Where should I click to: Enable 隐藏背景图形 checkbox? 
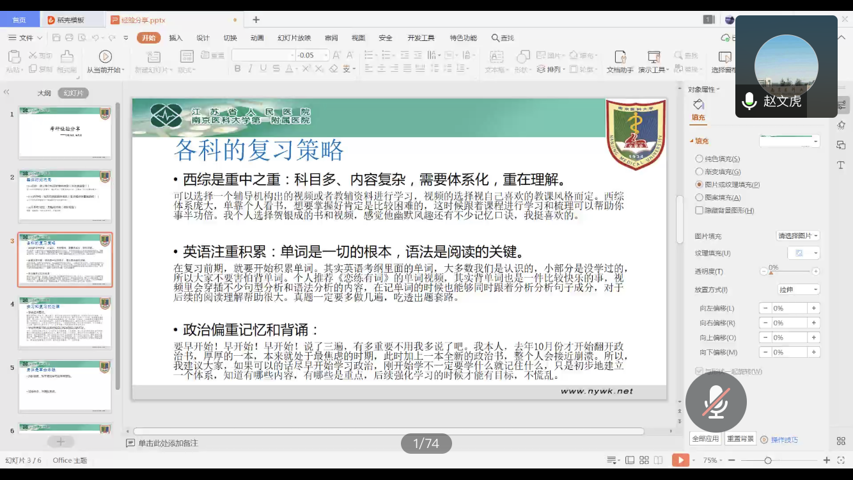(699, 211)
